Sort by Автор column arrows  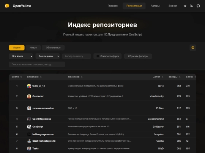tap(162, 77)
